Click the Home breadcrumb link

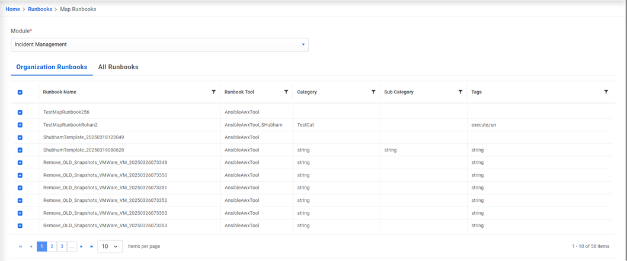[x=12, y=9]
